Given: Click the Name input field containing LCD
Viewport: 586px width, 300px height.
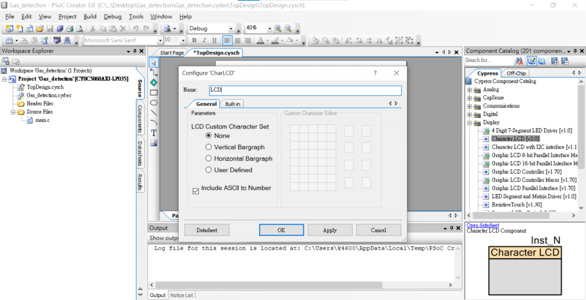Looking at the screenshot, I should tap(306, 90).
